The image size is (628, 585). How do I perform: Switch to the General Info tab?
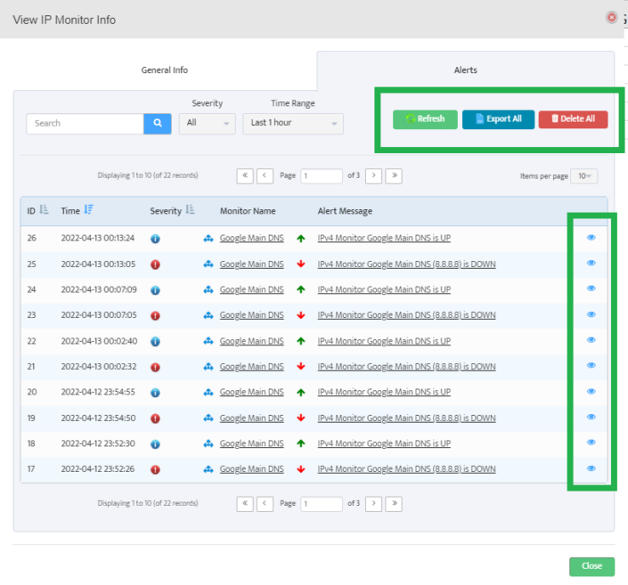click(165, 70)
